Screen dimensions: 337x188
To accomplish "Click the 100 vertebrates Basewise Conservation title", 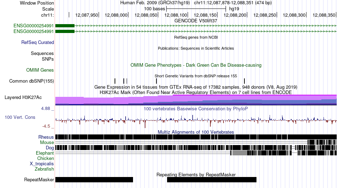I will coord(196,109).
